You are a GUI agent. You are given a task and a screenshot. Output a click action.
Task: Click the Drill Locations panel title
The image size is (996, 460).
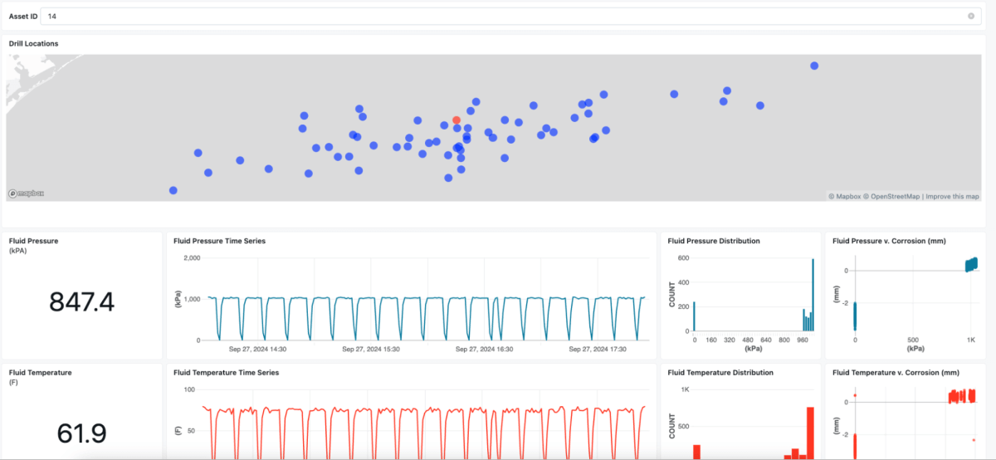point(33,43)
